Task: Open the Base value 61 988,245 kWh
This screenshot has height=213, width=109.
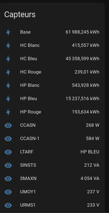Action: [82, 32]
